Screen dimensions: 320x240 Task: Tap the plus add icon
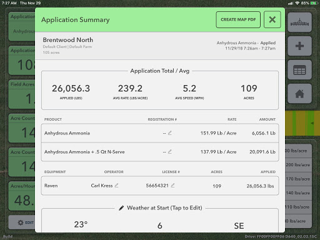[299, 46]
